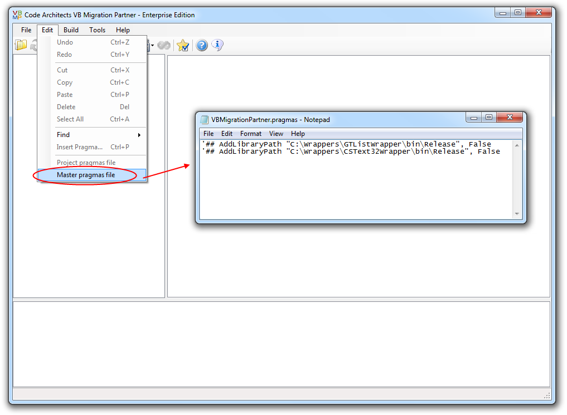Image resolution: width=567 pixels, height=415 pixels.
Task: Click the star with checkmark toolbar icon
Action: pos(183,45)
